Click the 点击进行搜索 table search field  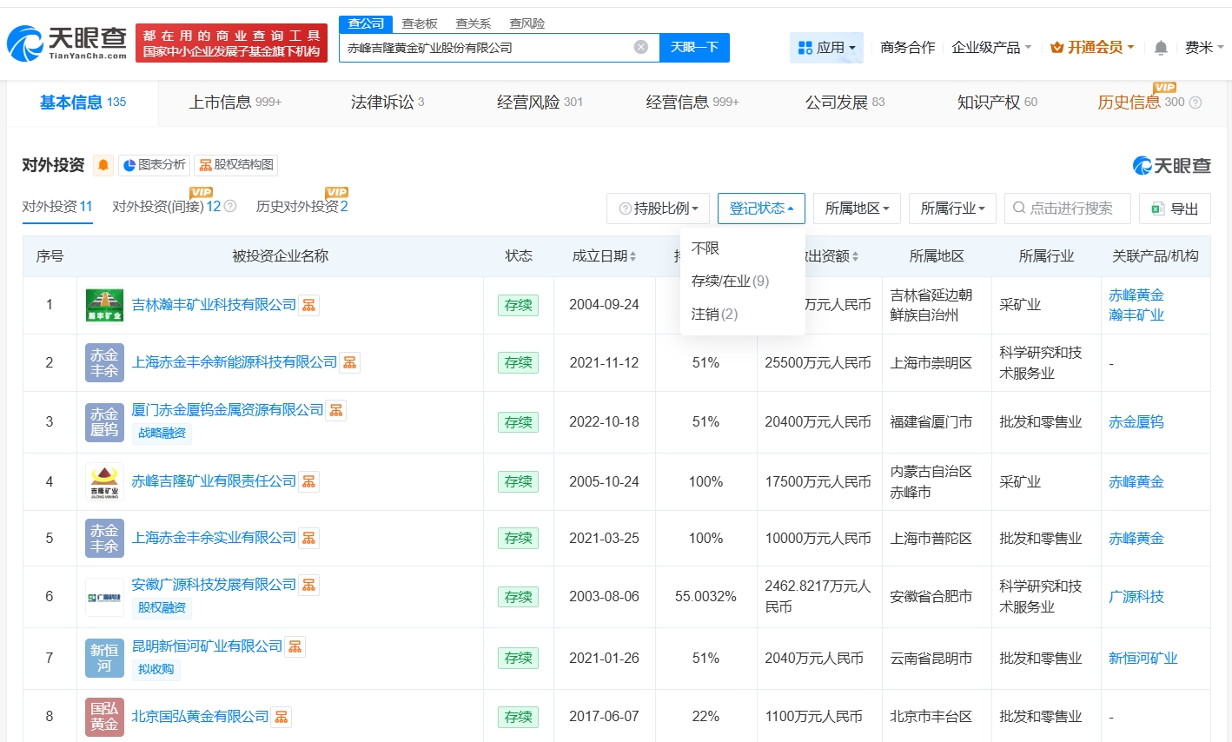tap(1069, 209)
